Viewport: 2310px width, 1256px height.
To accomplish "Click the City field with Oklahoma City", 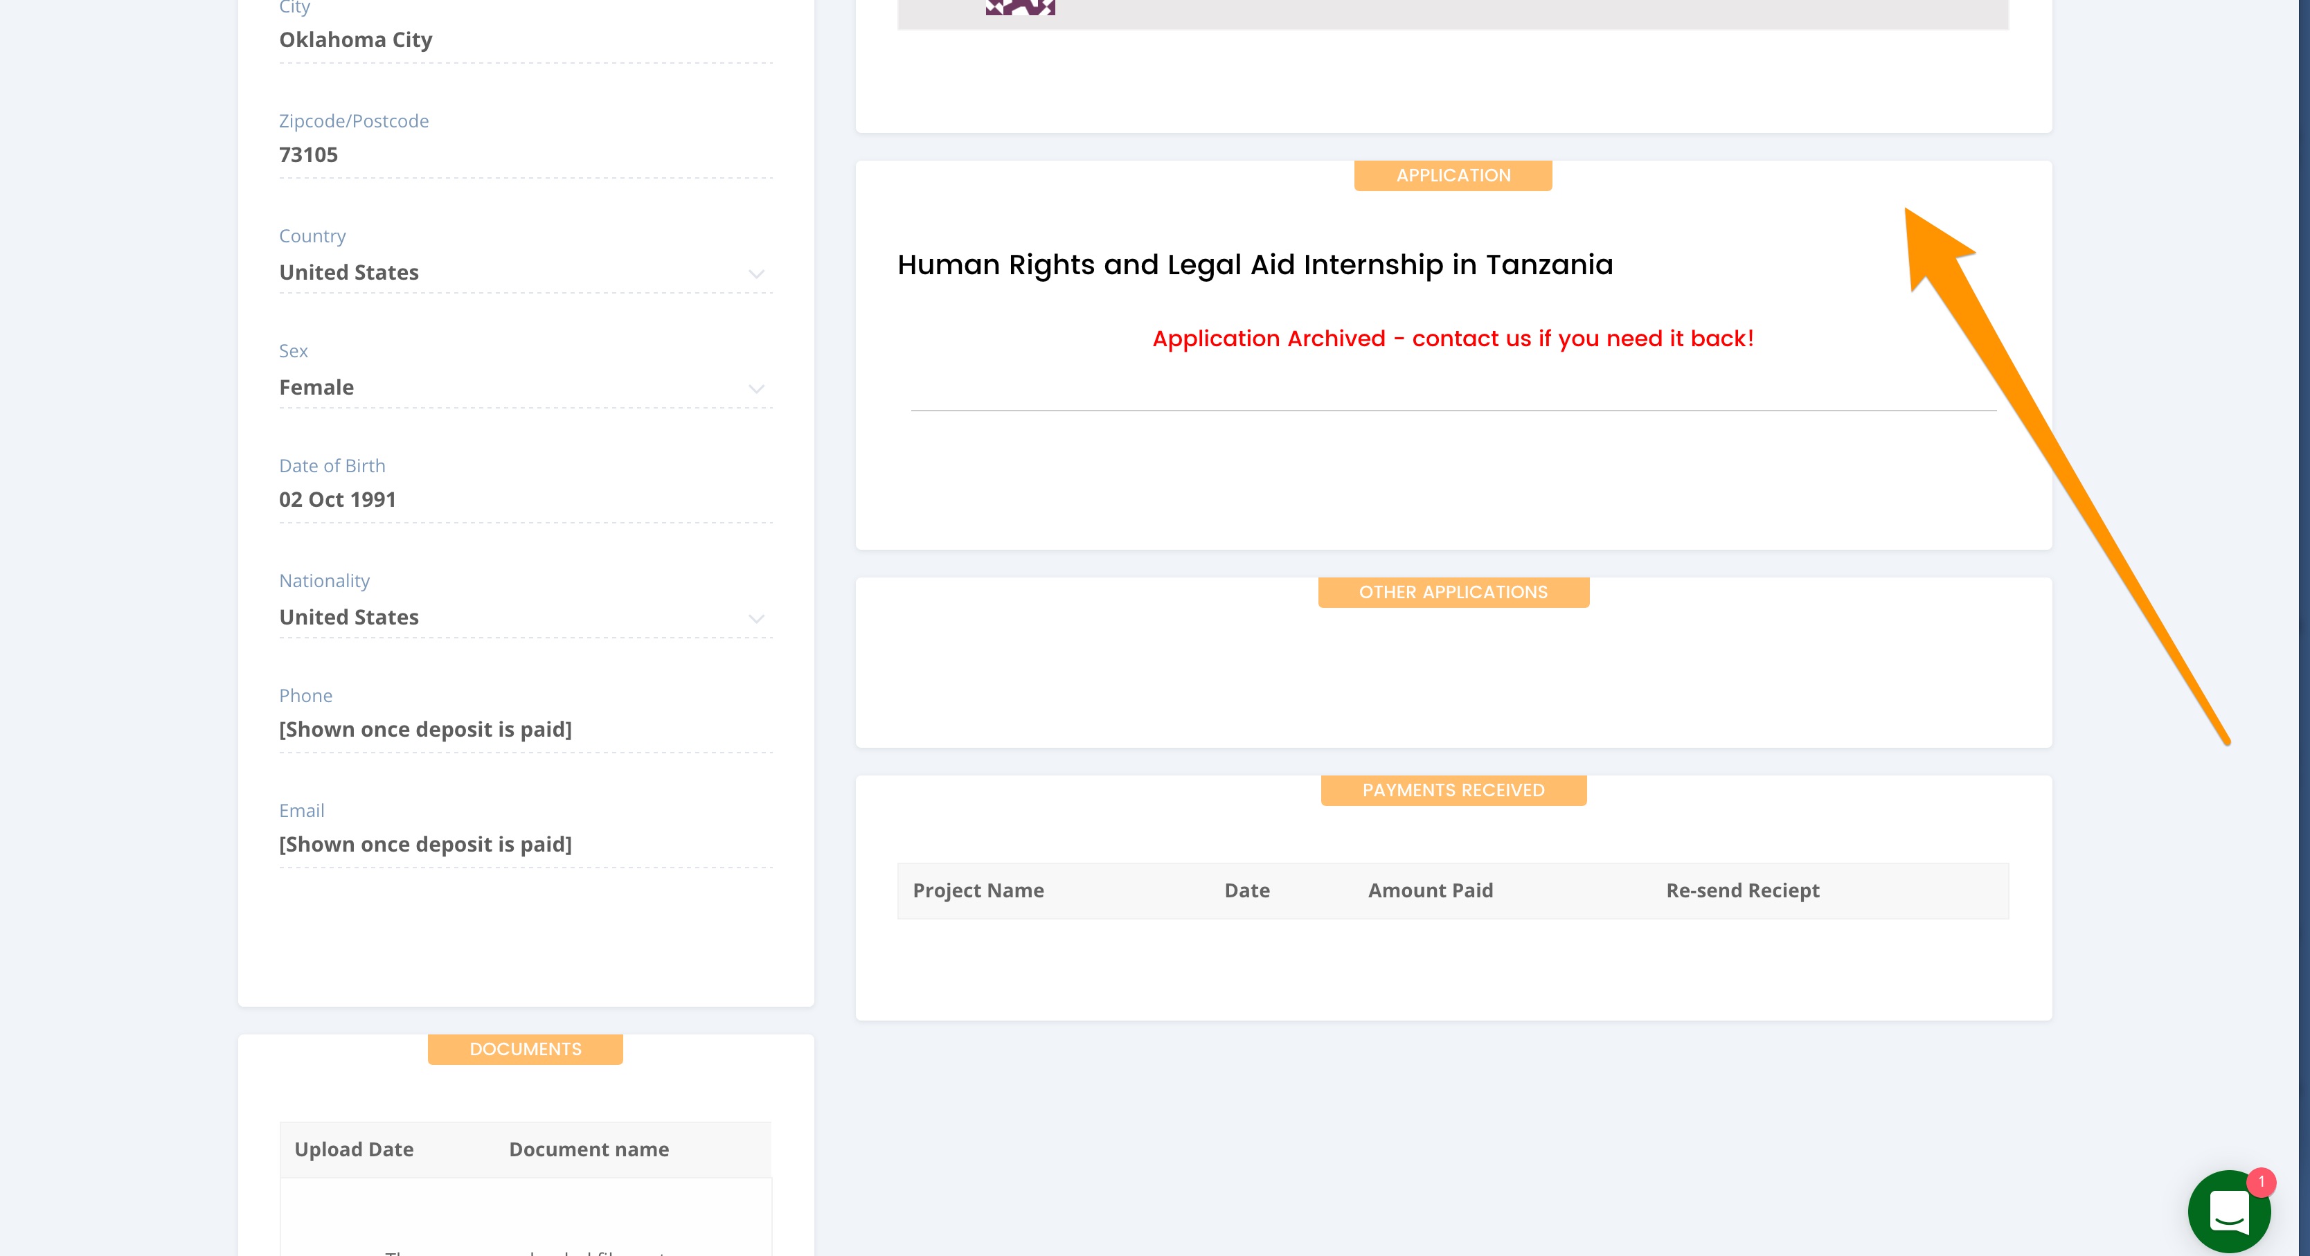I will pyautogui.click(x=525, y=40).
